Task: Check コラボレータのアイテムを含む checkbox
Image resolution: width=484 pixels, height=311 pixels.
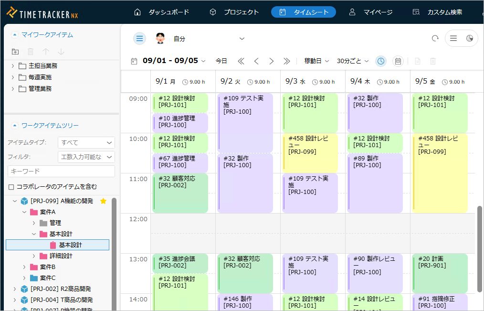Action: pos(11,187)
